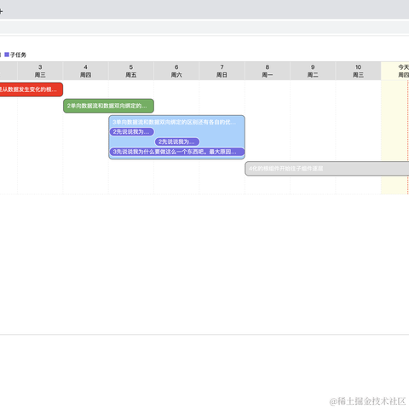Select the date header 5 周五
Screen dimensions: 409x409
coord(131,71)
